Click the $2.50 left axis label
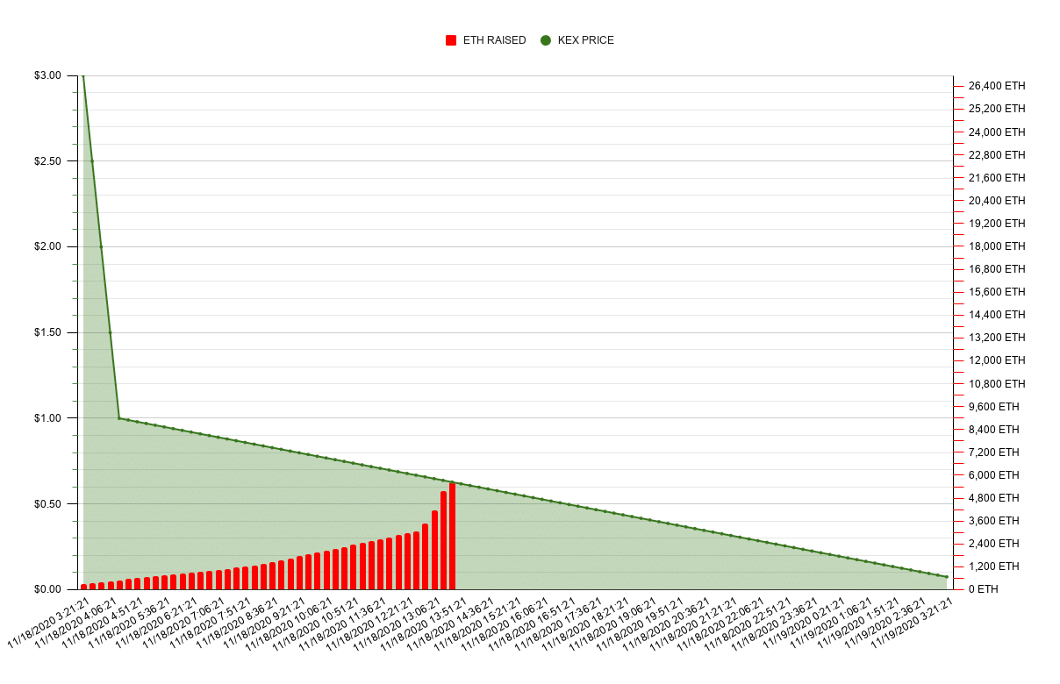The height and width of the screenshot is (684, 1060). tap(47, 161)
